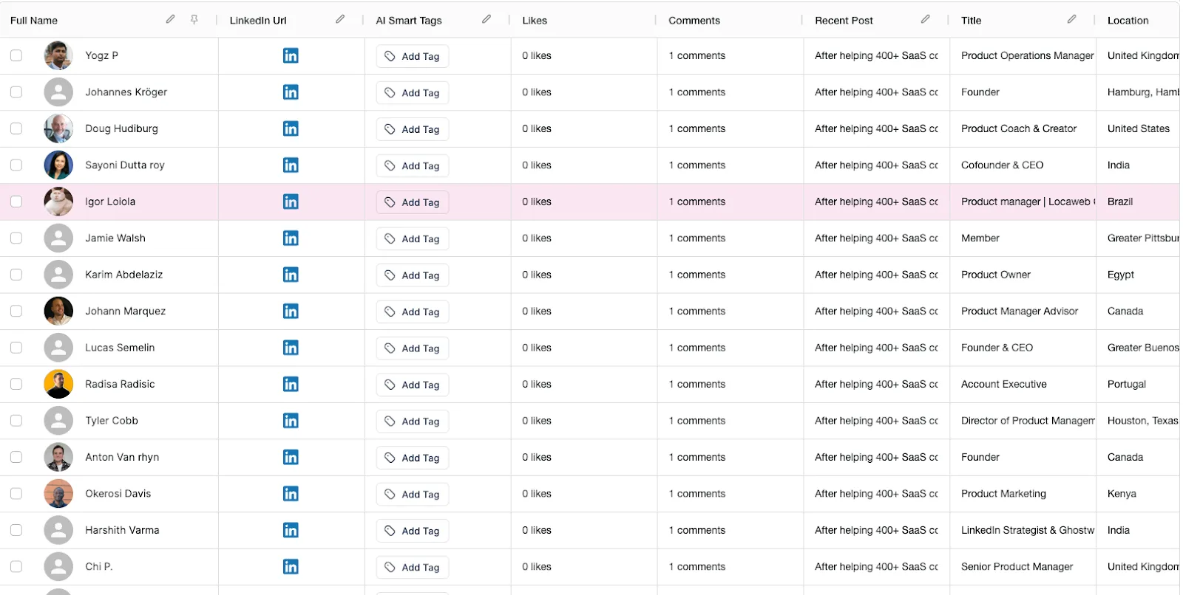Click the name Harshith Varma
The image size is (1183, 595).
point(122,530)
